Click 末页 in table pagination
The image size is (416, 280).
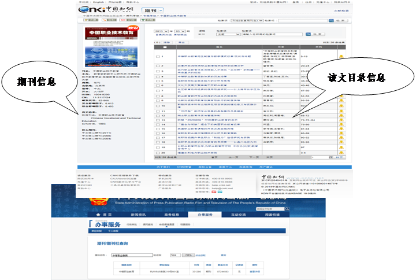coord(269,157)
